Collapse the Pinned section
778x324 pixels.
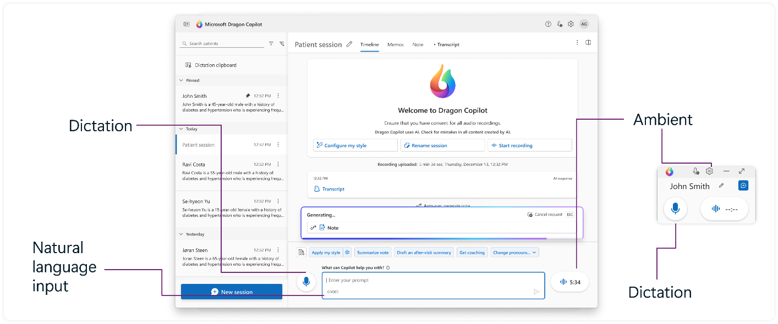point(182,80)
